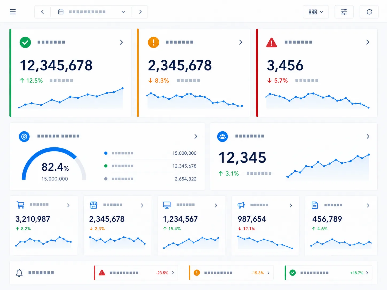Click the red triangle alert icon

tap(272, 42)
